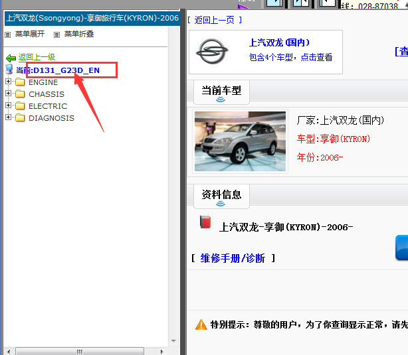
Task: Click the KYRON car thumbnail image
Action: [240, 141]
